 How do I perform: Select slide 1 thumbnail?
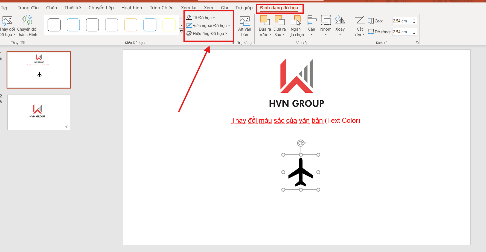point(39,70)
